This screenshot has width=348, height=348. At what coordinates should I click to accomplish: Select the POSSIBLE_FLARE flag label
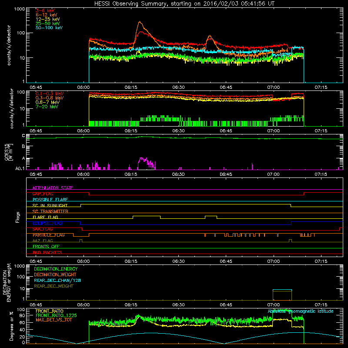[50, 200]
